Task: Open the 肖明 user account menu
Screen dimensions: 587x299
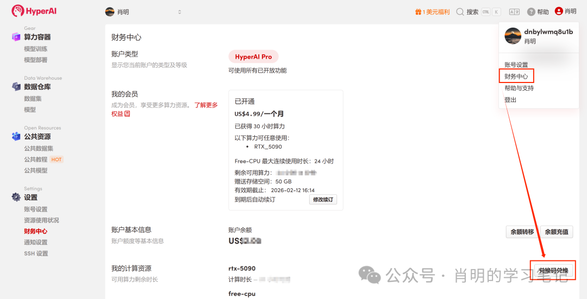Action: (565, 11)
